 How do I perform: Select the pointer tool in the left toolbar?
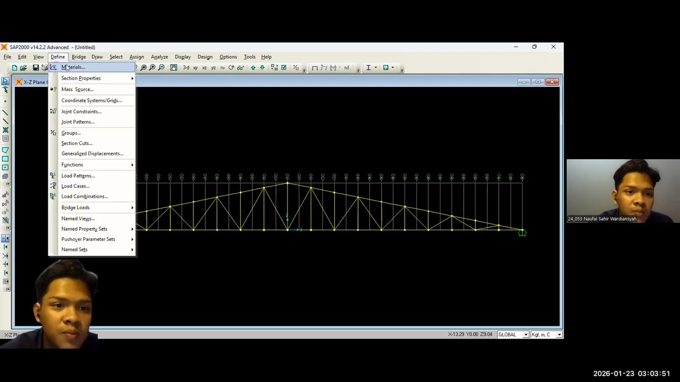click(x=5, y=81)
